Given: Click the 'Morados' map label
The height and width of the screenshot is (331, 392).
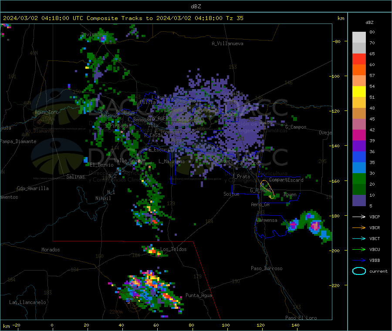Looking at the screenshot, I should click(51, 250).
